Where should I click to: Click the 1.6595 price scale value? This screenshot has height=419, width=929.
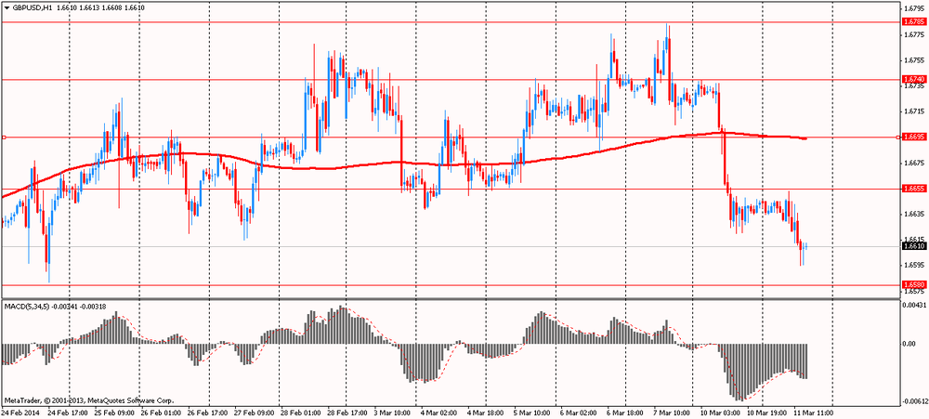915,265
